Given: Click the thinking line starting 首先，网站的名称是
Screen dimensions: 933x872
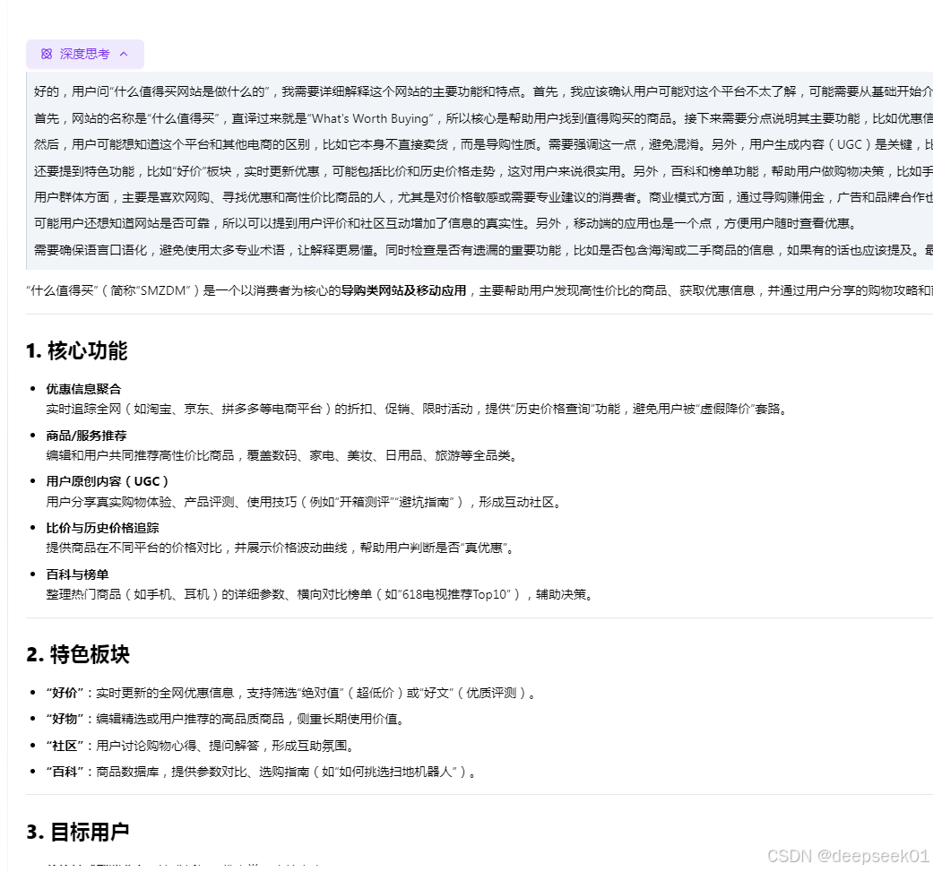Looking at the screenshot, I should point(483,118).
